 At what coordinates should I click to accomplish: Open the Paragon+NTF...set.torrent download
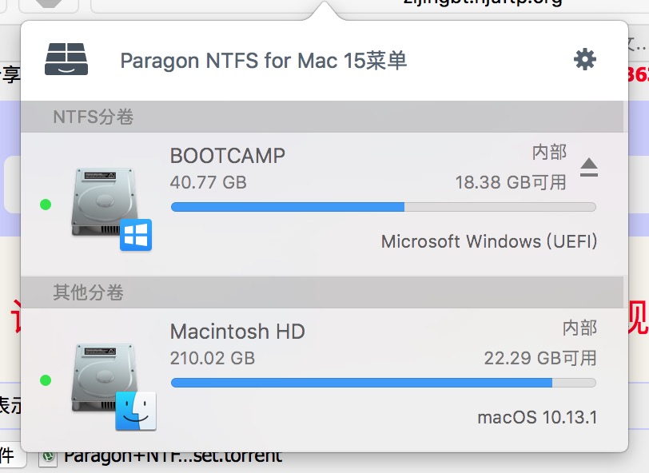(173, 457)
